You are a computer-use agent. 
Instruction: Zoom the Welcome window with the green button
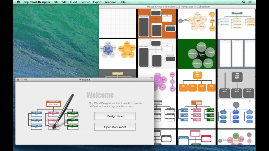coord(26,80)
